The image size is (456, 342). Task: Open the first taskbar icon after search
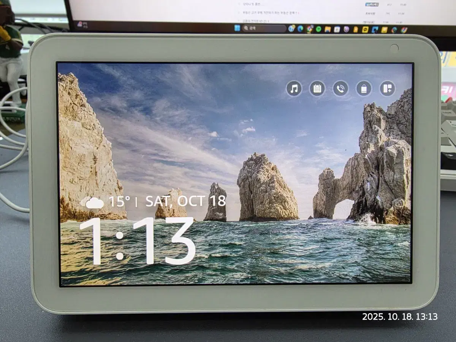coord(291,28)
